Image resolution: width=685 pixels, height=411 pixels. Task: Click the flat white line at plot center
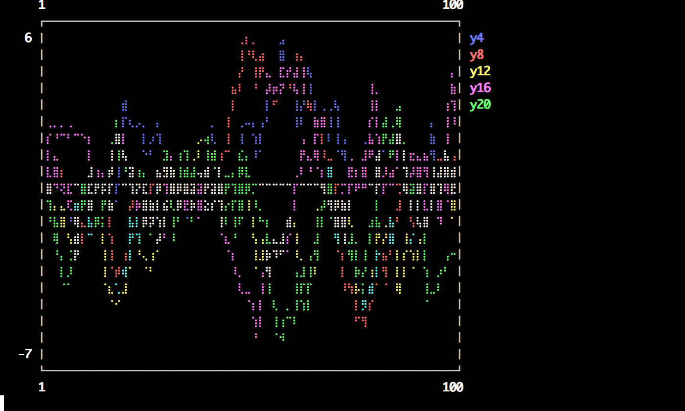pos(274,184)
